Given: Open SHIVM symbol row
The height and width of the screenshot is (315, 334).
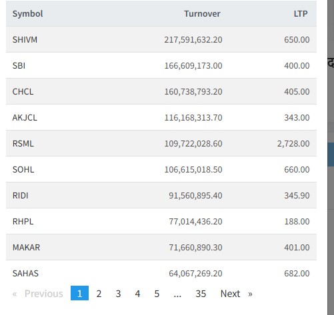Looking at the screenshot, I should coord(25,39).
